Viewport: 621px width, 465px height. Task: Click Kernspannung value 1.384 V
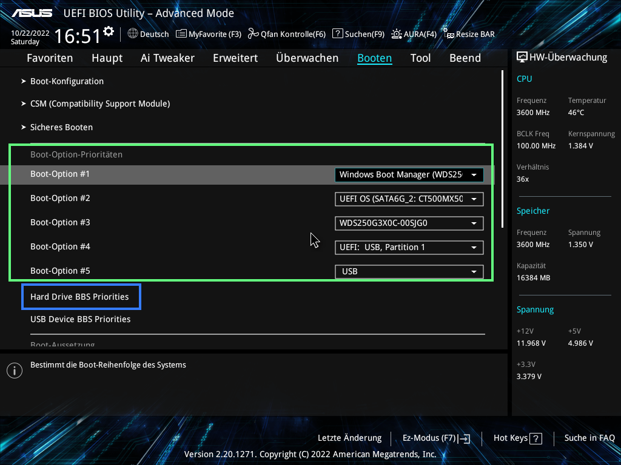click(x=580, y=145)
